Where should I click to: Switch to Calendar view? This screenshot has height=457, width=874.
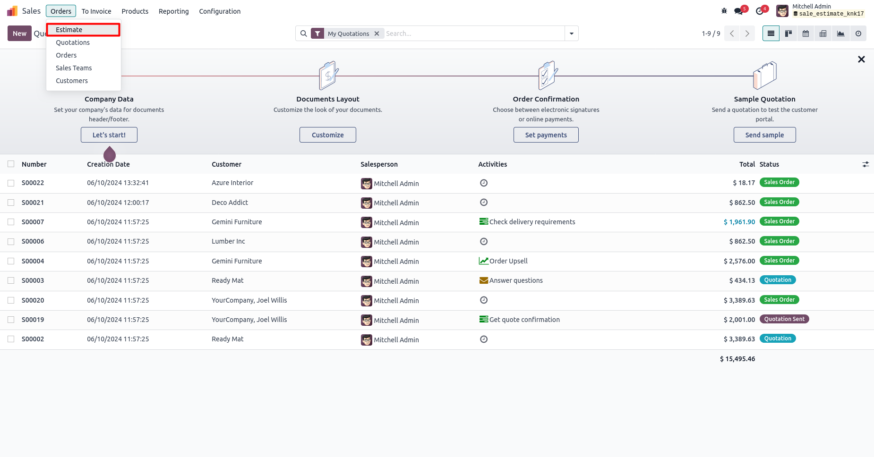pyautogui.click(x=805, y=34)
